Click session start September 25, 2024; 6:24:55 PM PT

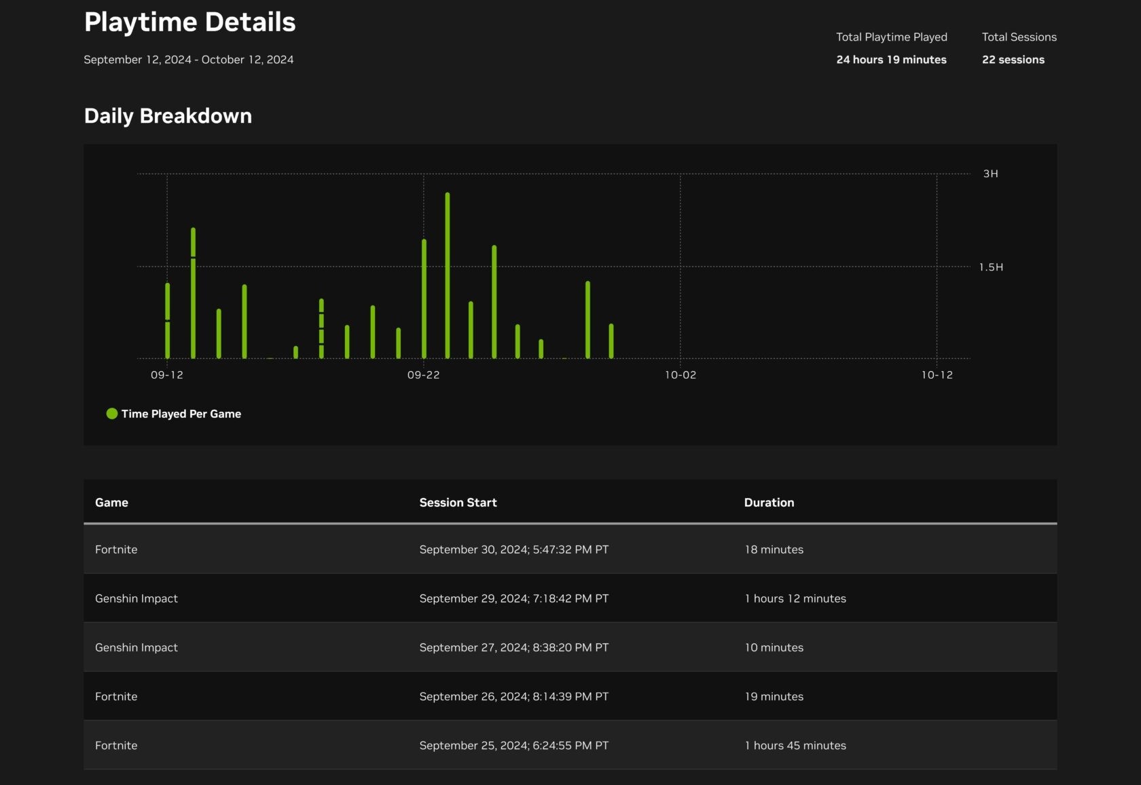coord(514,745)
